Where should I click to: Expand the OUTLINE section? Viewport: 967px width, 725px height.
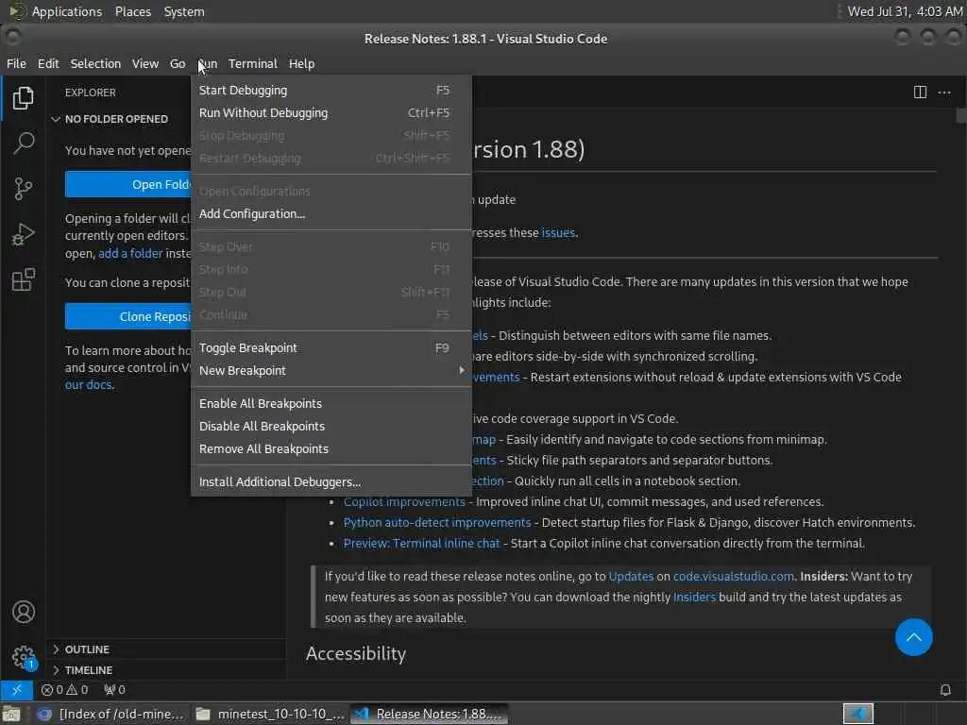(87, 649)
